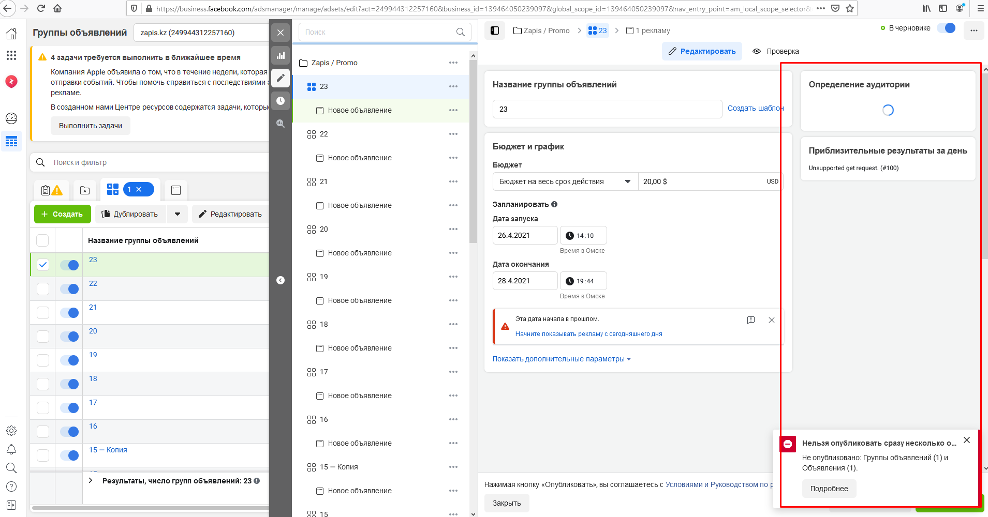Open the help question mark icon
Viewport: 988px width, 517px height.
pos(11,486)
